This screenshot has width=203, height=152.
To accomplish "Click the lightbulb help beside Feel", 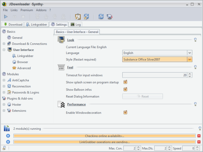I will pyautogui.click(x=196, y=67).
